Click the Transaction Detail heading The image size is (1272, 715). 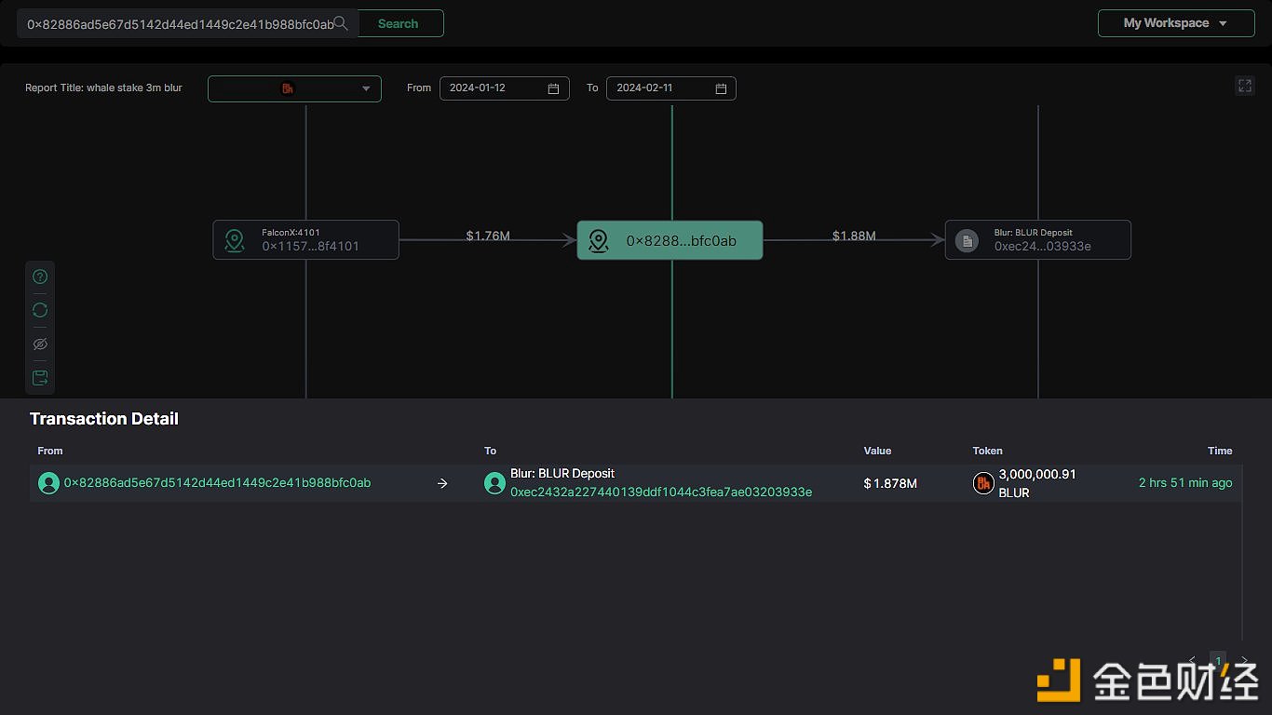click(104, 419)
